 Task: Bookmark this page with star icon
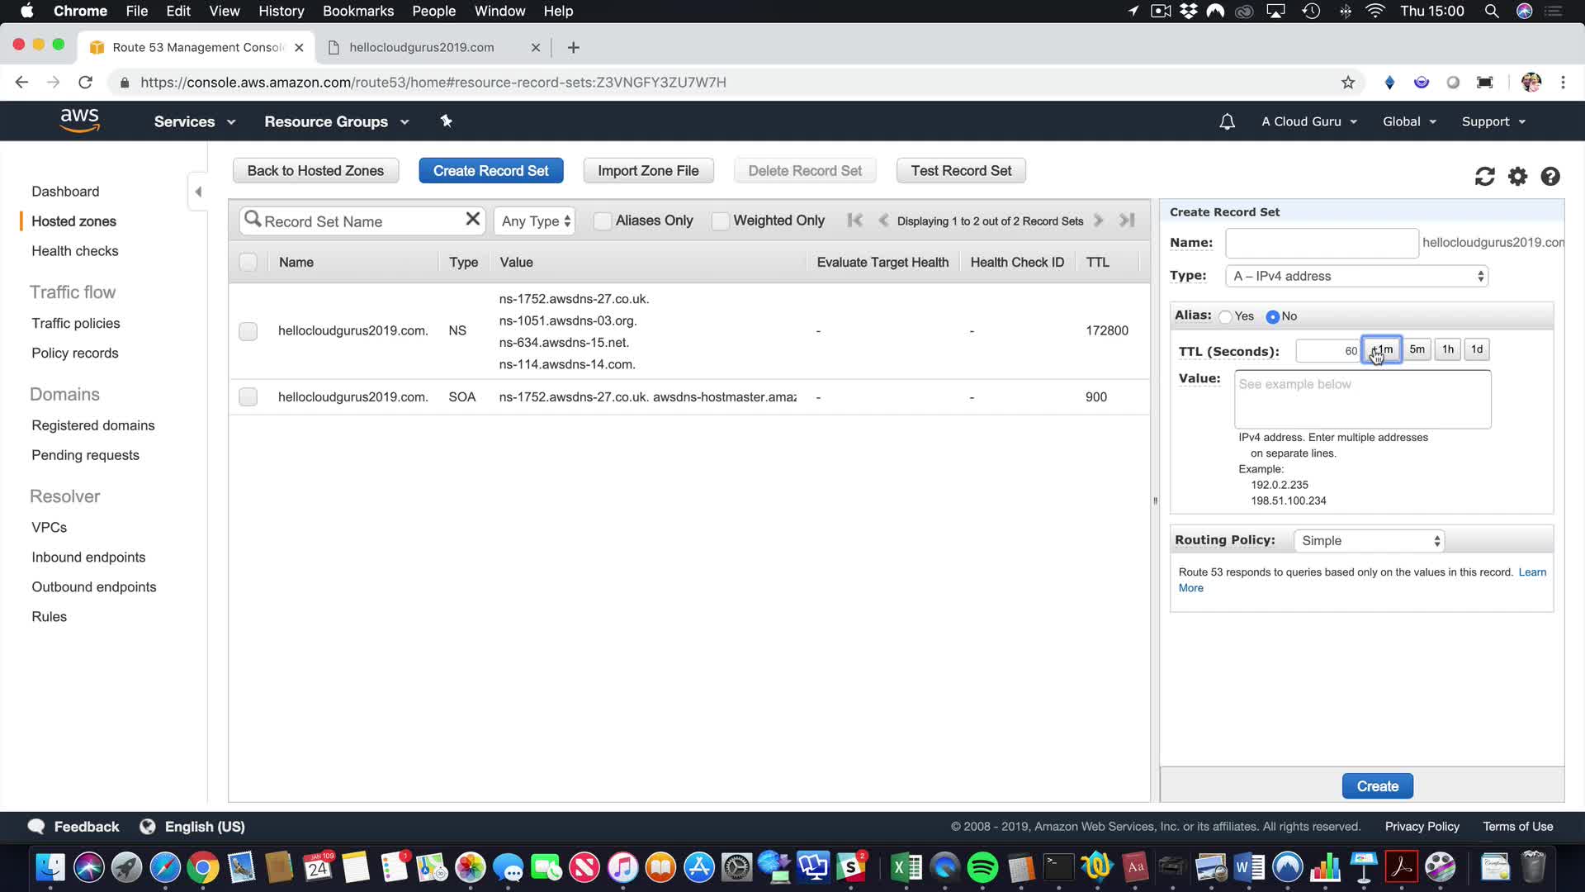click(x=1348, y=83)
